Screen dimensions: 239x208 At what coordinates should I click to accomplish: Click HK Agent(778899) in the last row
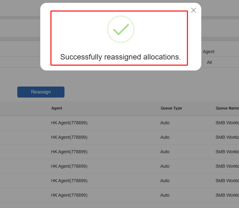point(69,195)
